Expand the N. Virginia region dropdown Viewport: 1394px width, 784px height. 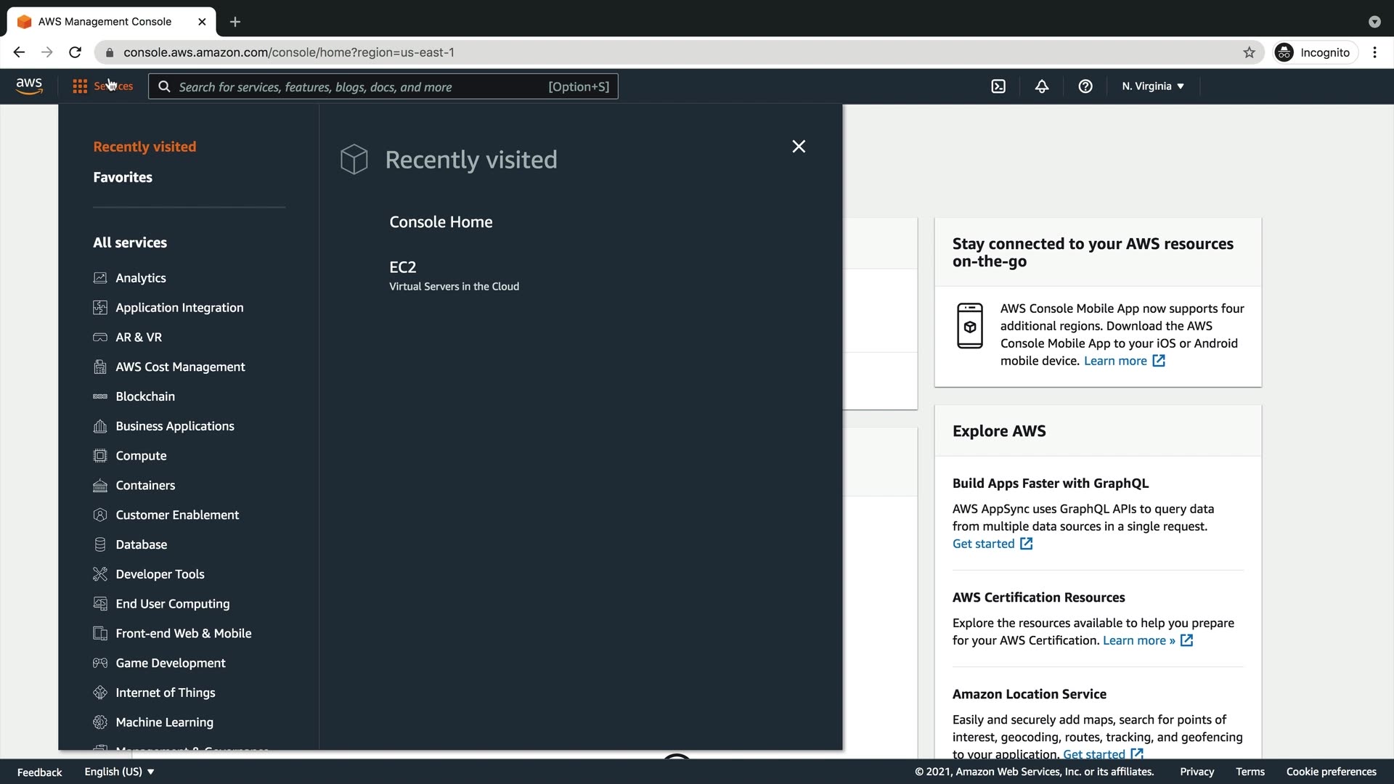pyautogui.click(x=1152, y=86)
